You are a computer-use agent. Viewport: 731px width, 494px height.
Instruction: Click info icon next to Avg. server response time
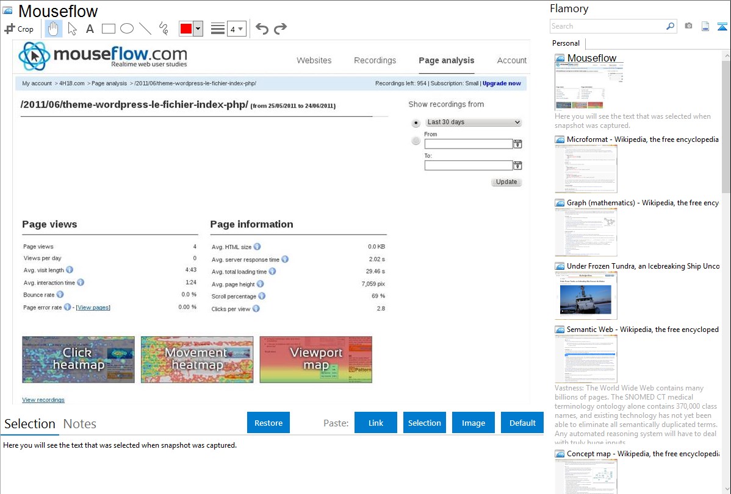[x=285, y=259]
